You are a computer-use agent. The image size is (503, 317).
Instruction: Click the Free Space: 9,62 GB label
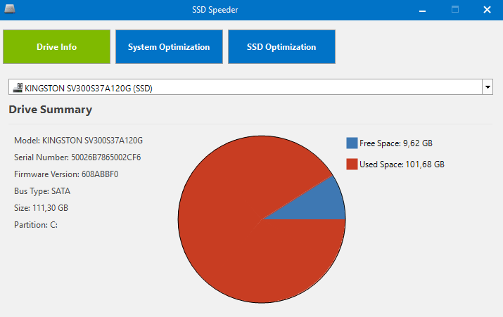pyautogui.click(x=396, y=143)
